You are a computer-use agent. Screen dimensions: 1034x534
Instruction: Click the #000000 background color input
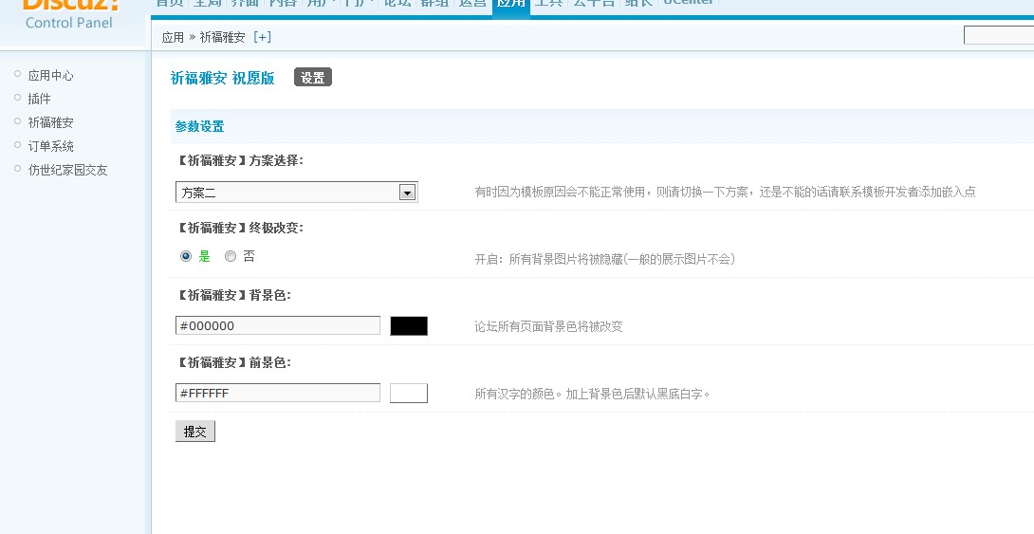click(x=278, y=325)
